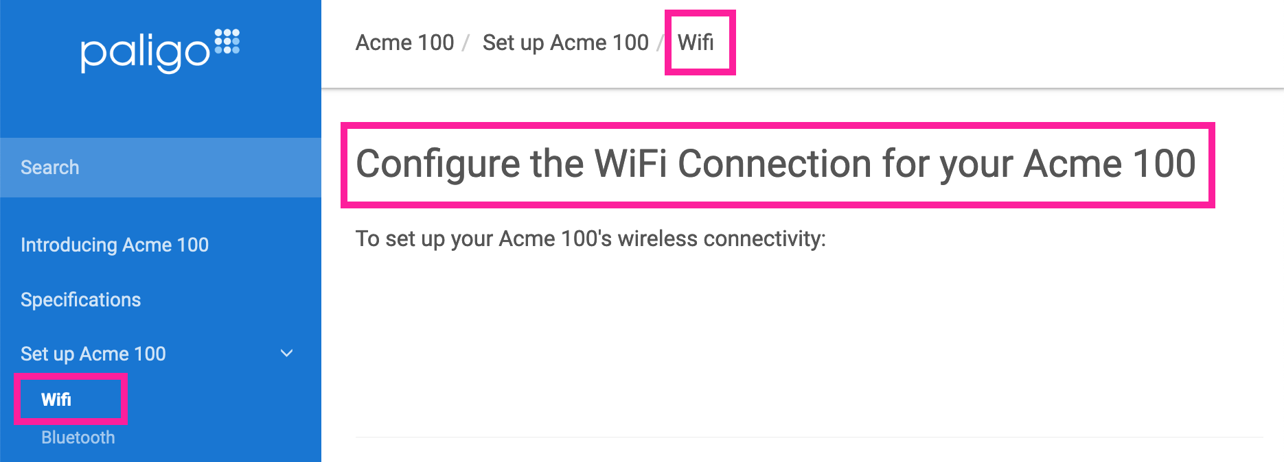
Task: Select the Wifi breadcrumb item
Action: point(698,42)
